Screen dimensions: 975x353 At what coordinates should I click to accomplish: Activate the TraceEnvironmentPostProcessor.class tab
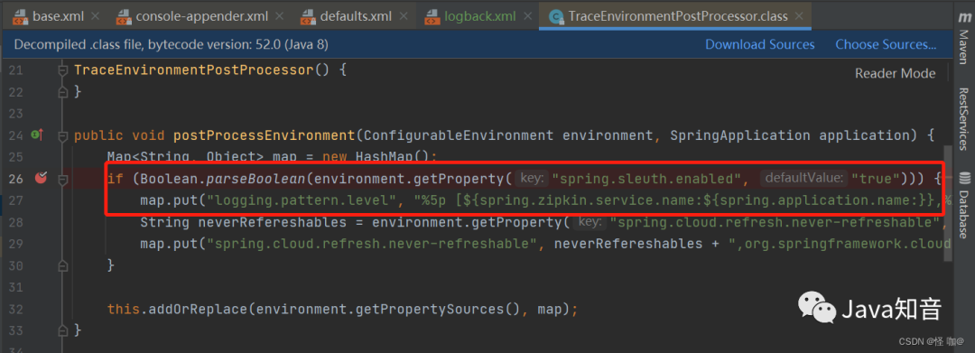[x=674, y=15]
